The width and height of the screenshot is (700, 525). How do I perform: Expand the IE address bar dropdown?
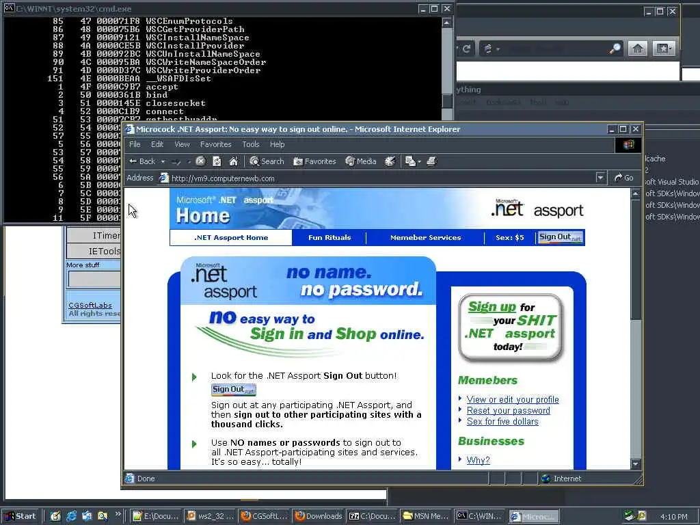tap(600, 178)
